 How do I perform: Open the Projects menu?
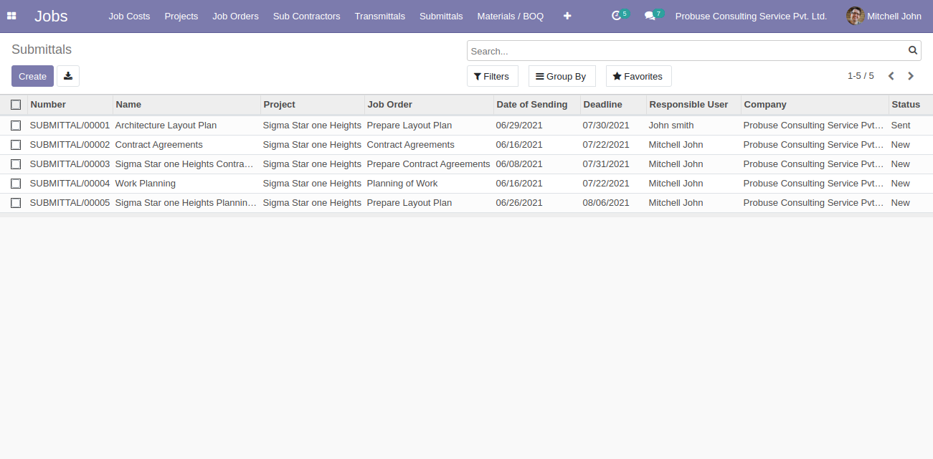tap(181, 16)
